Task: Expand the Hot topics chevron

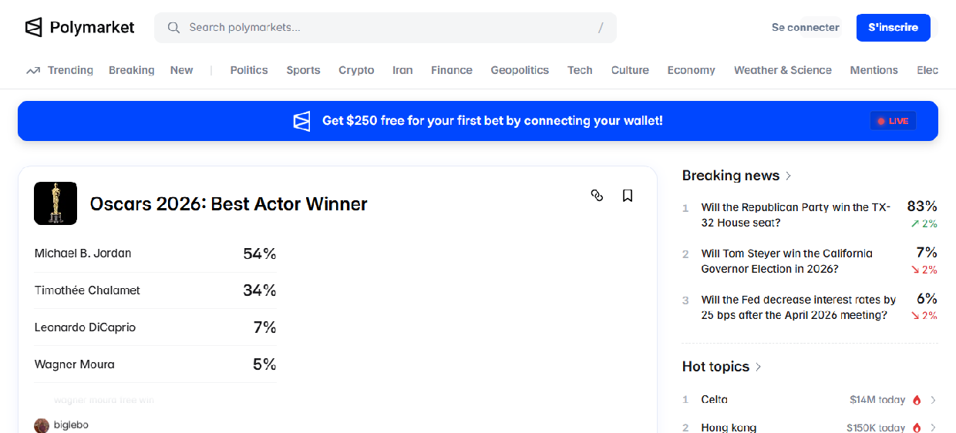Action: pyautogui.click(x=759, y=367)
